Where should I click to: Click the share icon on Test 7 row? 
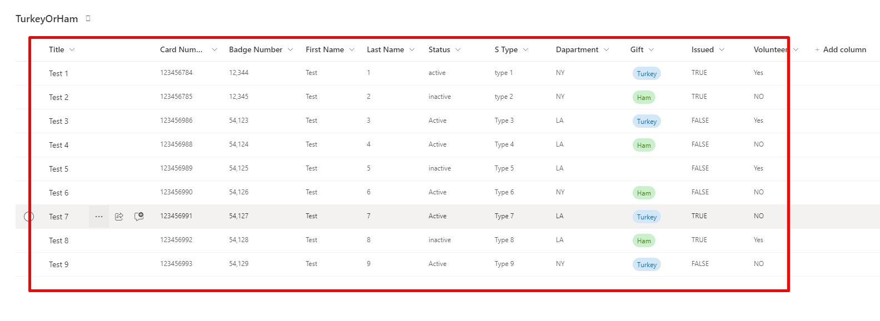[119, 217]
